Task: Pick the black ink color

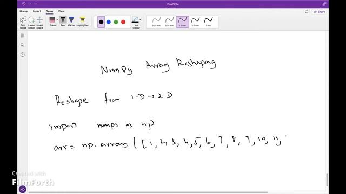Action: 101,22
